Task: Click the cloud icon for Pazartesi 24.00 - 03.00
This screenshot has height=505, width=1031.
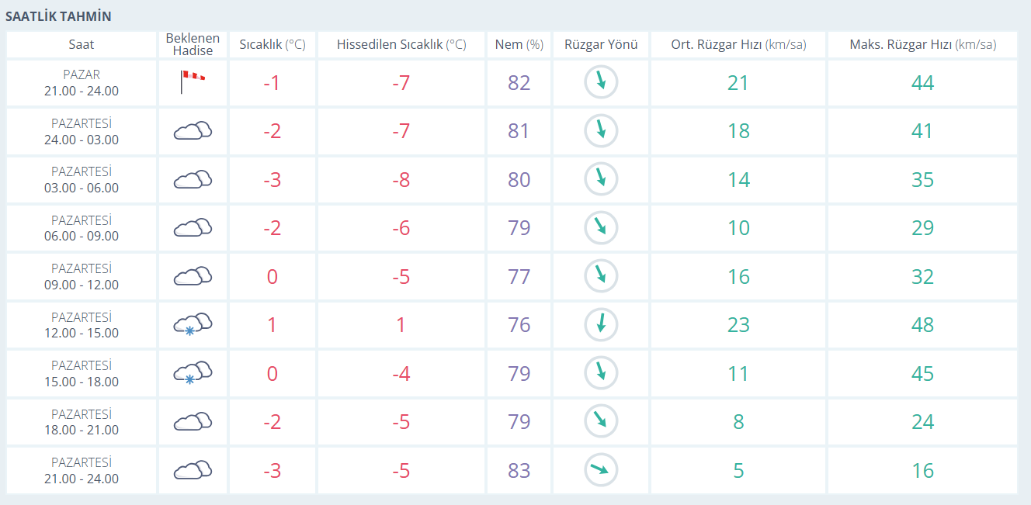Action: coord(193,130)
